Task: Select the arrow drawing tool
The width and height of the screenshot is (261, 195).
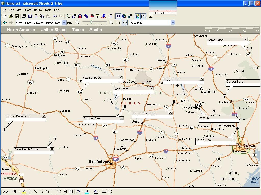Action: (42, 192)
